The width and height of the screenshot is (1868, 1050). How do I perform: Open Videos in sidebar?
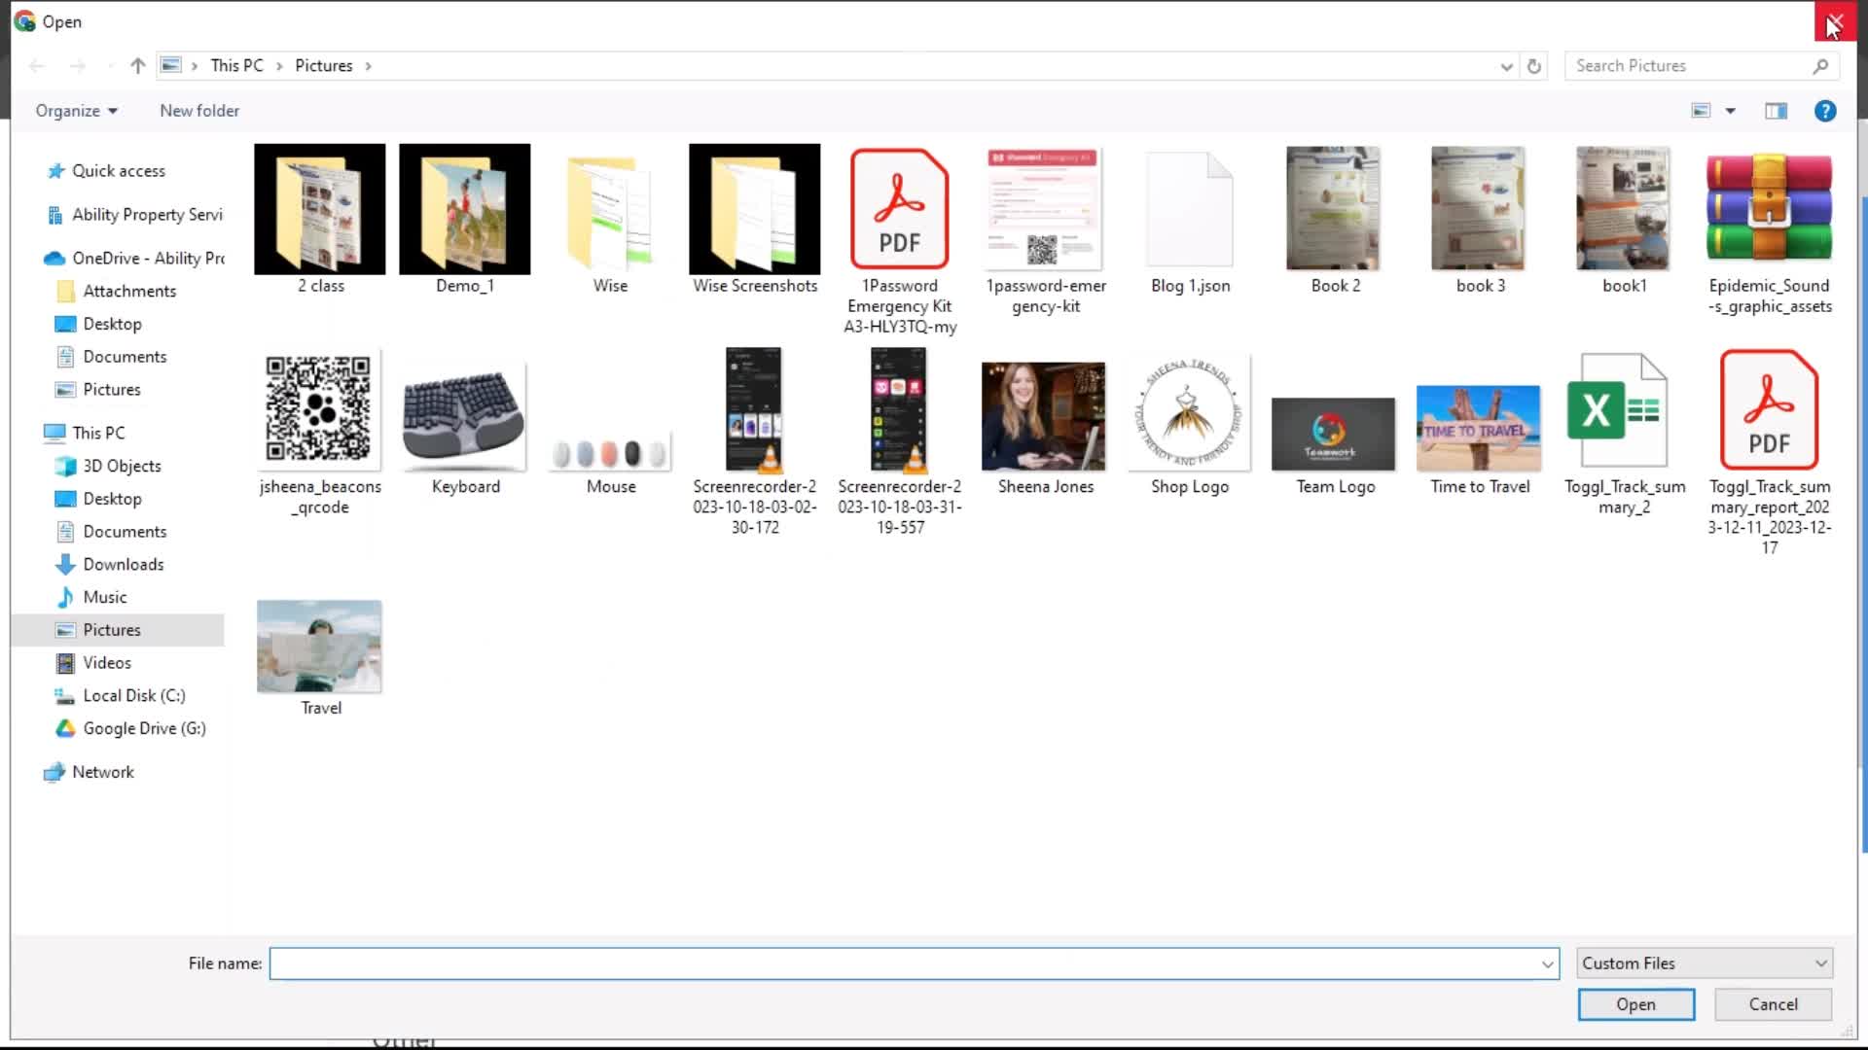click(107, 663)
